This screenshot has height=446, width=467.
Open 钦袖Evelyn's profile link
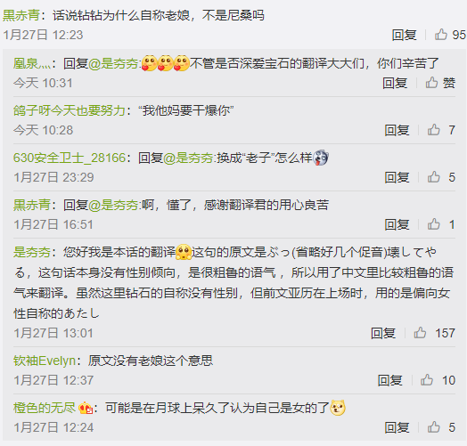45,361
